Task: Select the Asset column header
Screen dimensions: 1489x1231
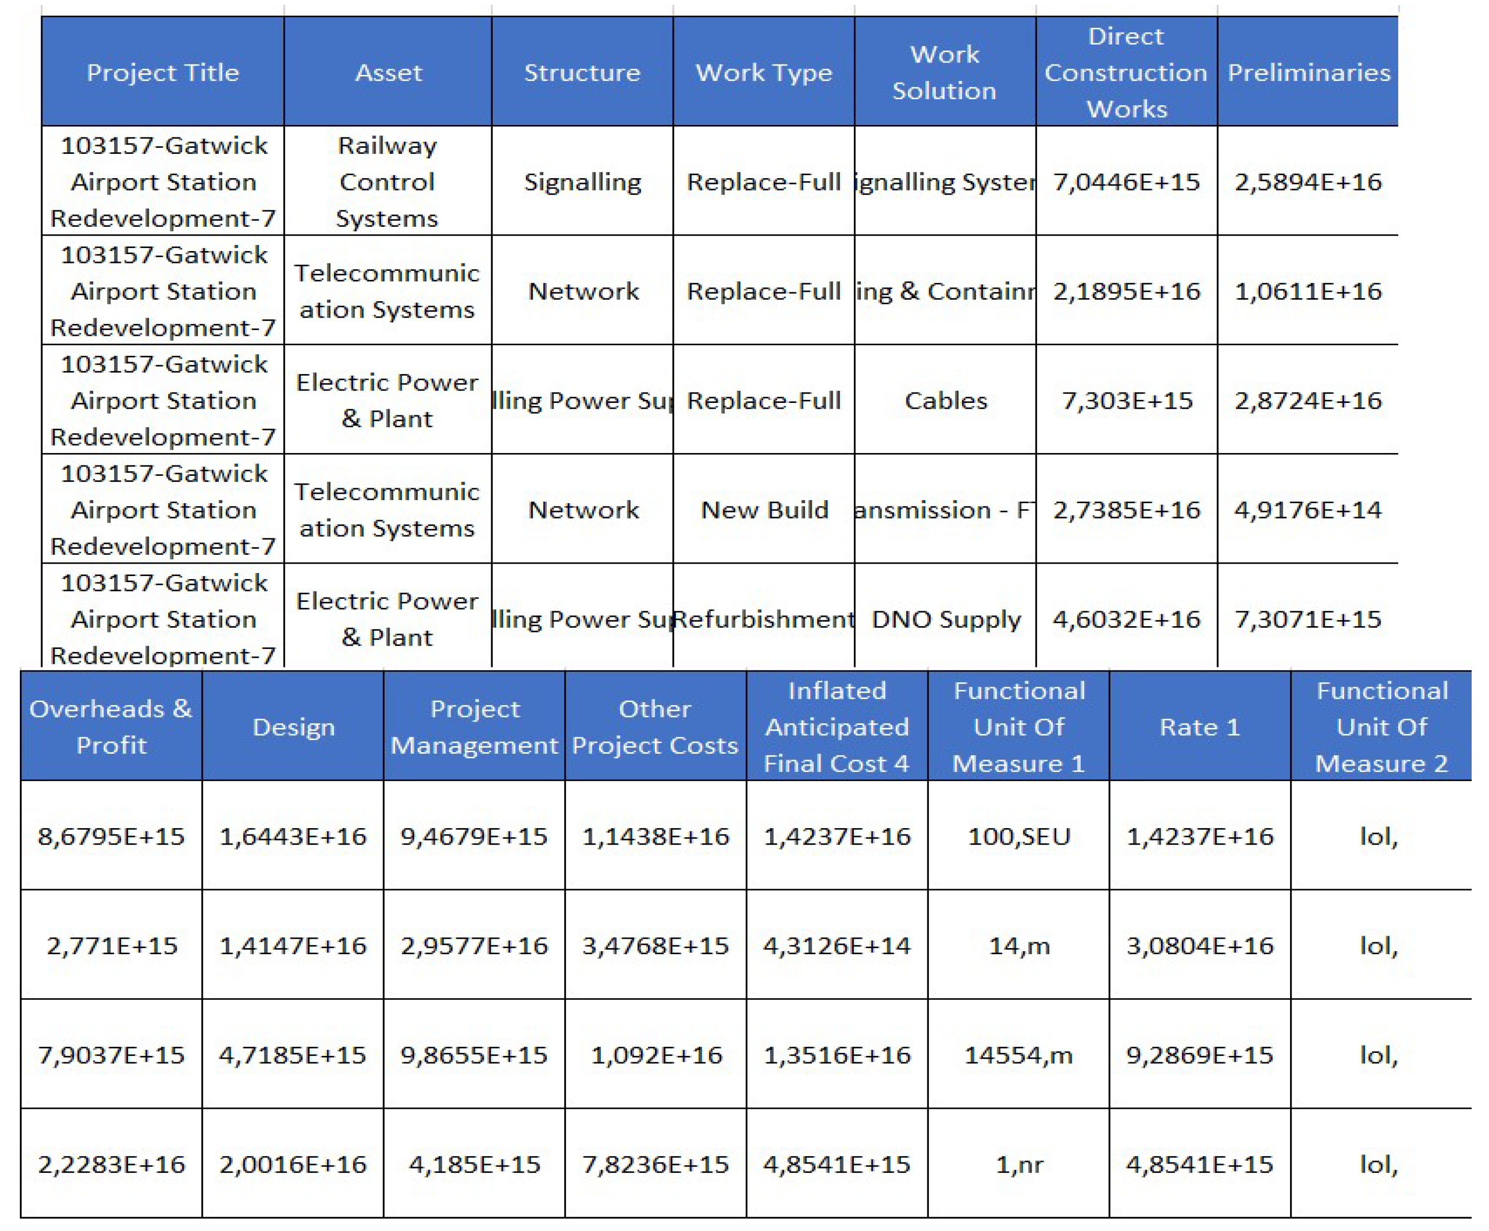Action: click(388, 72)
